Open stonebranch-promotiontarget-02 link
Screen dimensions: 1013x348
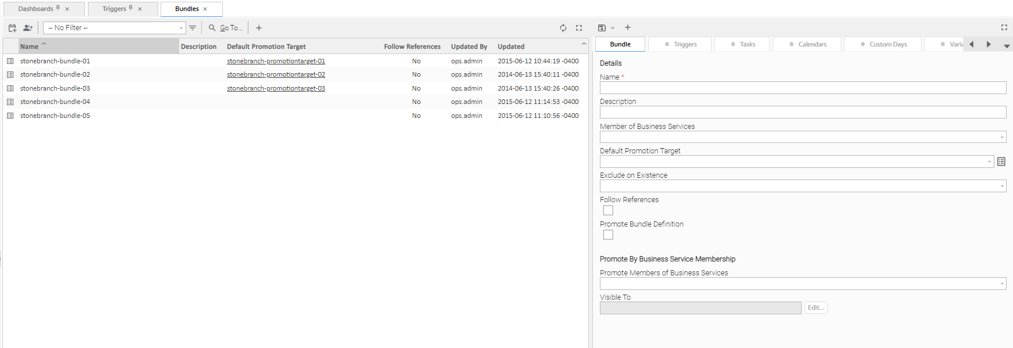276,74
